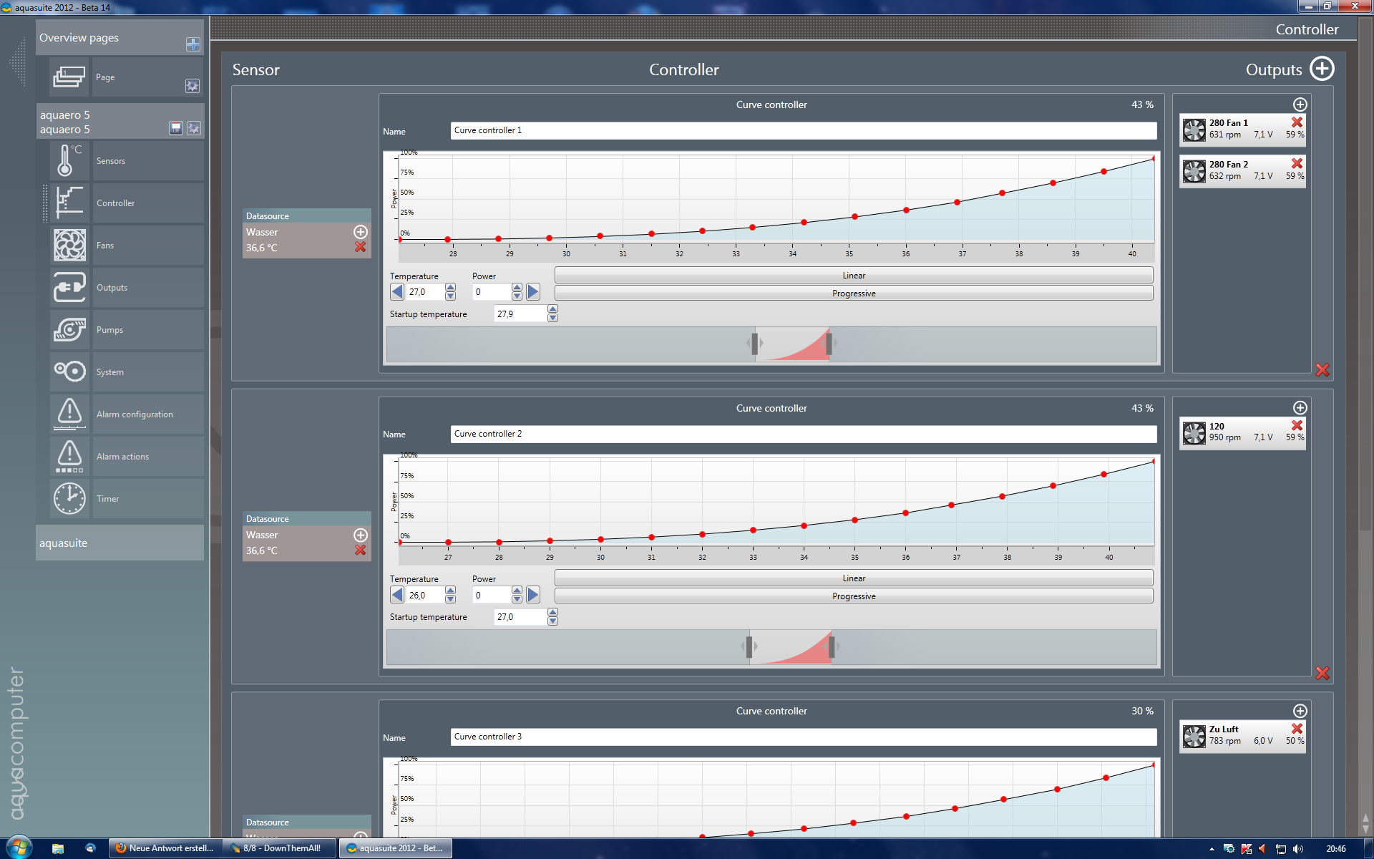
Task: Delete Wasser datasource from Curve controller 1
Action: coord(360,247)
